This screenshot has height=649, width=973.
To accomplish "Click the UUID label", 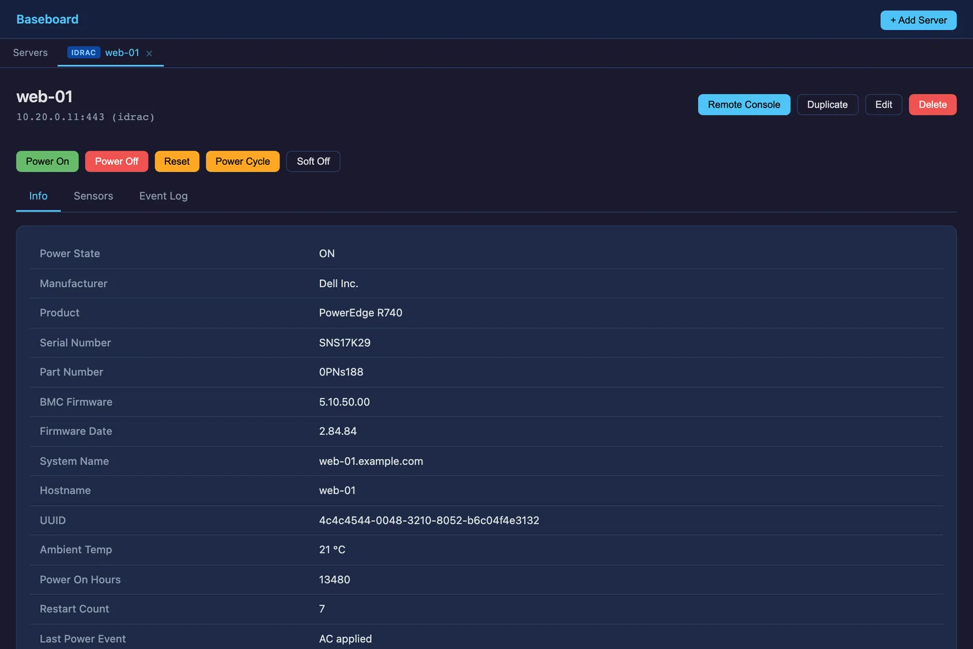I will (53, 521).
